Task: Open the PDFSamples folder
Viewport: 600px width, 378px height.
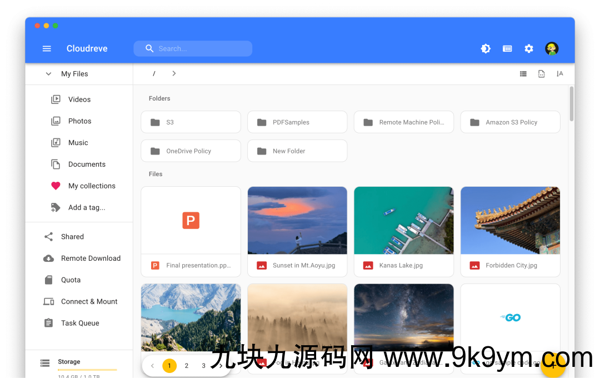Action: 297,122
